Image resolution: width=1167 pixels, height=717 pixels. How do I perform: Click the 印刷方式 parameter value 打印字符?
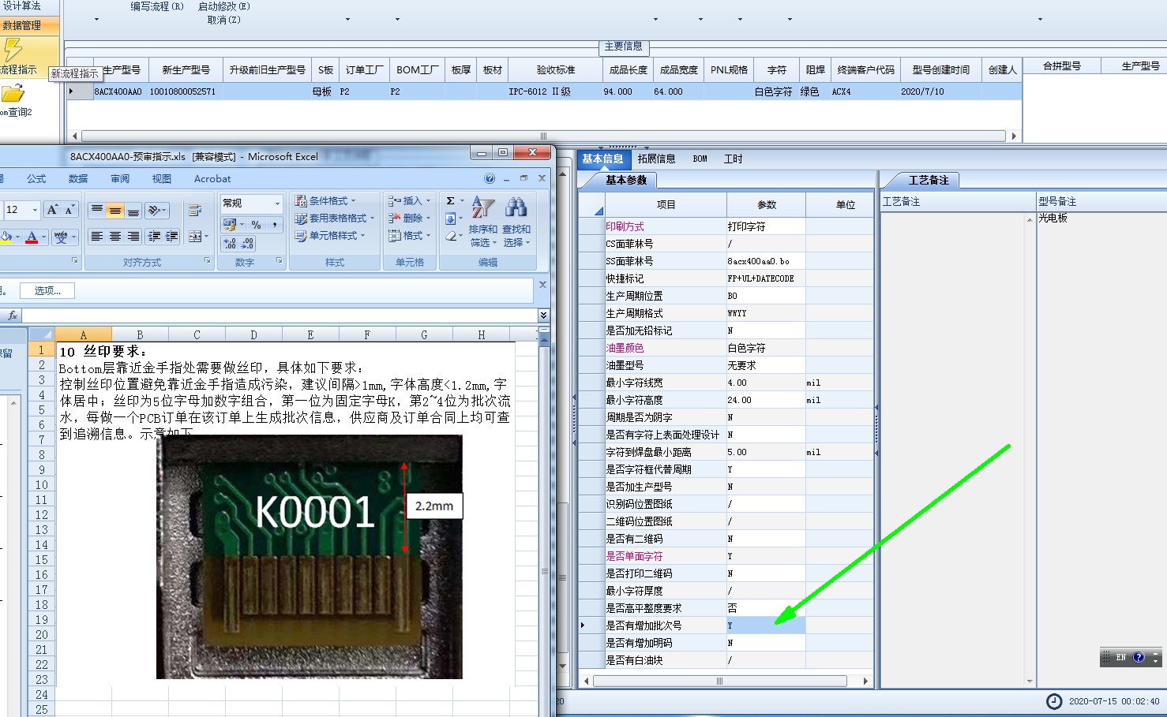(766, 226)
